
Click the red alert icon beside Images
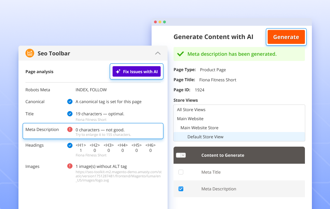point(70,167)
